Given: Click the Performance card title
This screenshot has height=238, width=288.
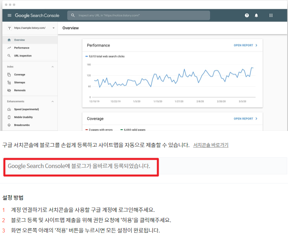Looking at the screenshot, I should 99,45.
